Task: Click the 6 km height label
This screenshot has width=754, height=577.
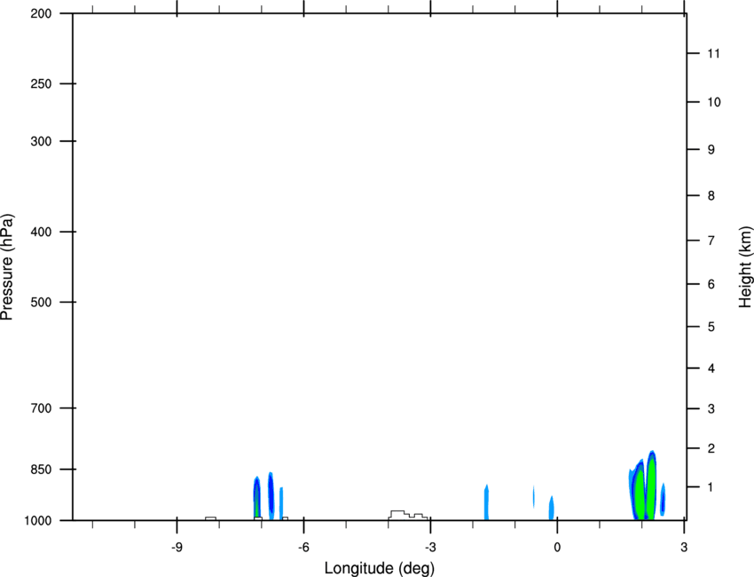Action: coord(711,284)
